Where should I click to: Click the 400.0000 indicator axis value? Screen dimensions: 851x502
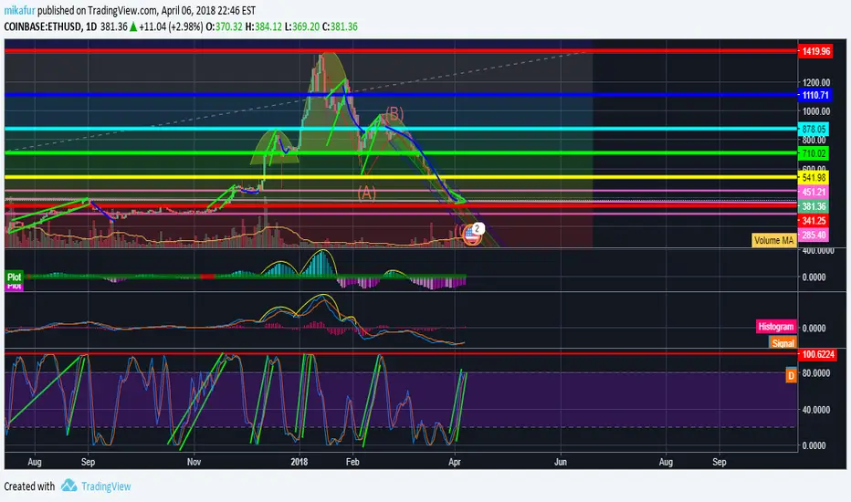tap(818, 251)
